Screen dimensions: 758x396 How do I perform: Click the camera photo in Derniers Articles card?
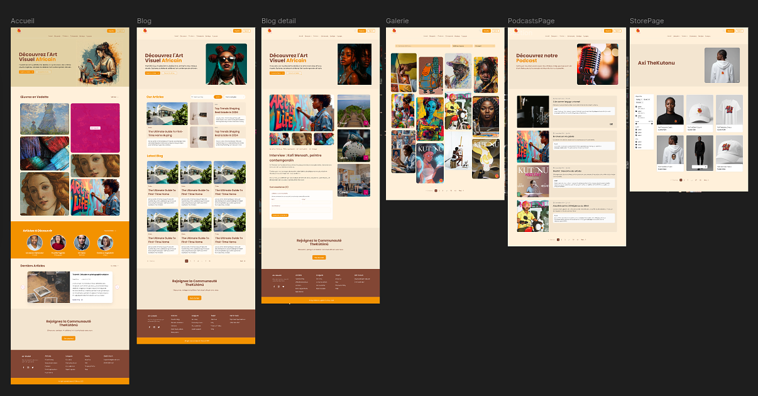(49, 288)
